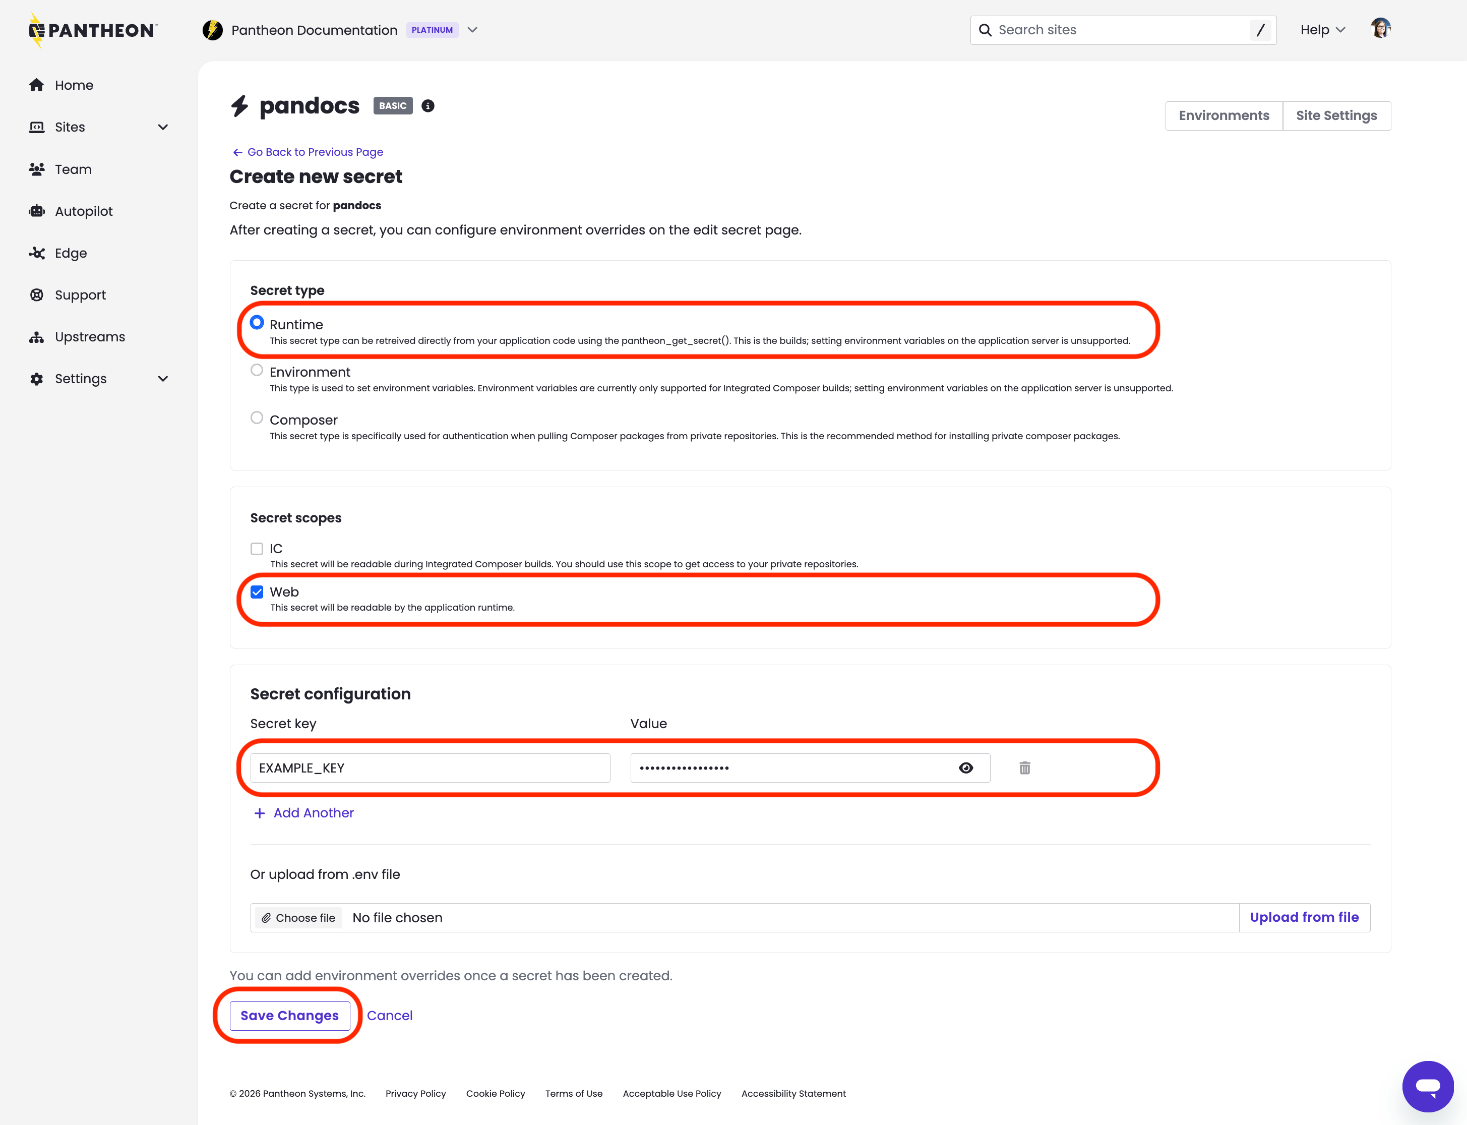The image size is (1467, 1125).
Task: Click the Pantheon logo
Action: coord(92,29)
